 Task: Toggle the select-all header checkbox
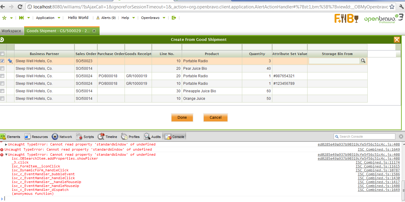[x=2, y=54]
